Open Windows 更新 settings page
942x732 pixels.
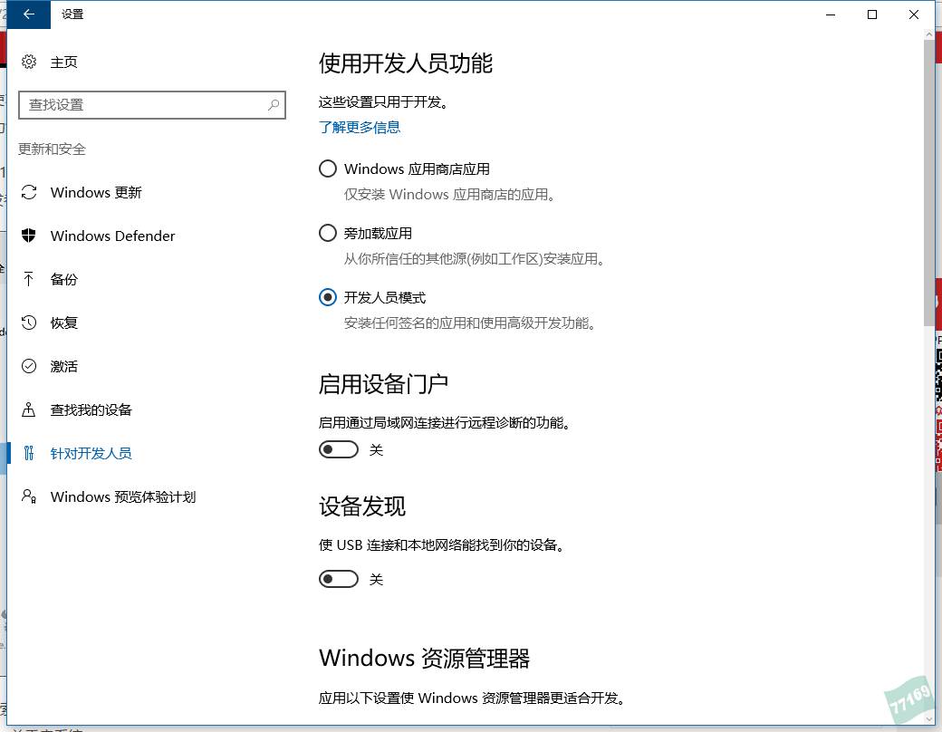pos(96,192)
